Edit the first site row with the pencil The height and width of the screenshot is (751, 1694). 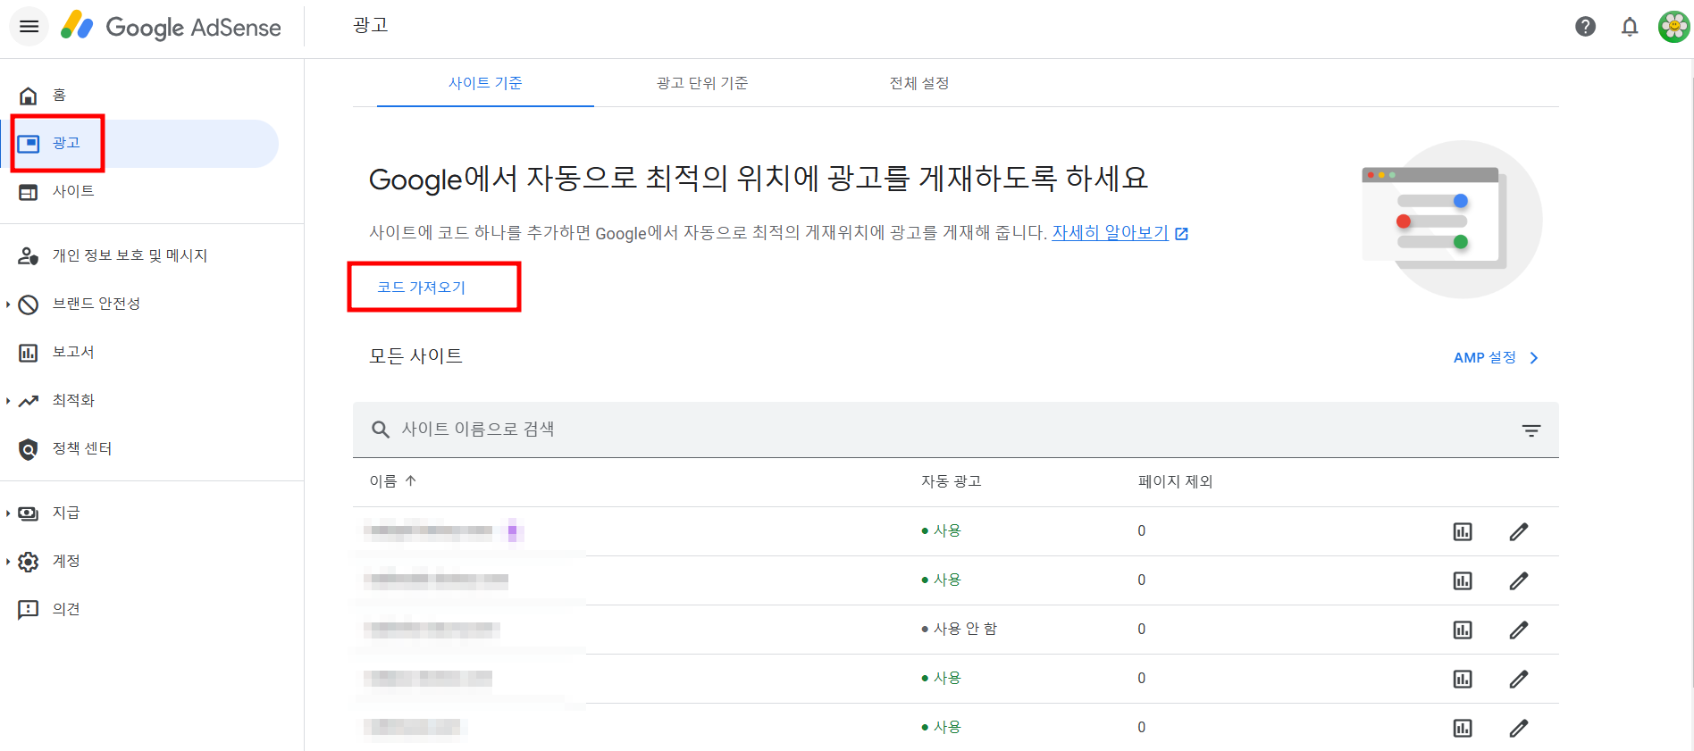1519,532
